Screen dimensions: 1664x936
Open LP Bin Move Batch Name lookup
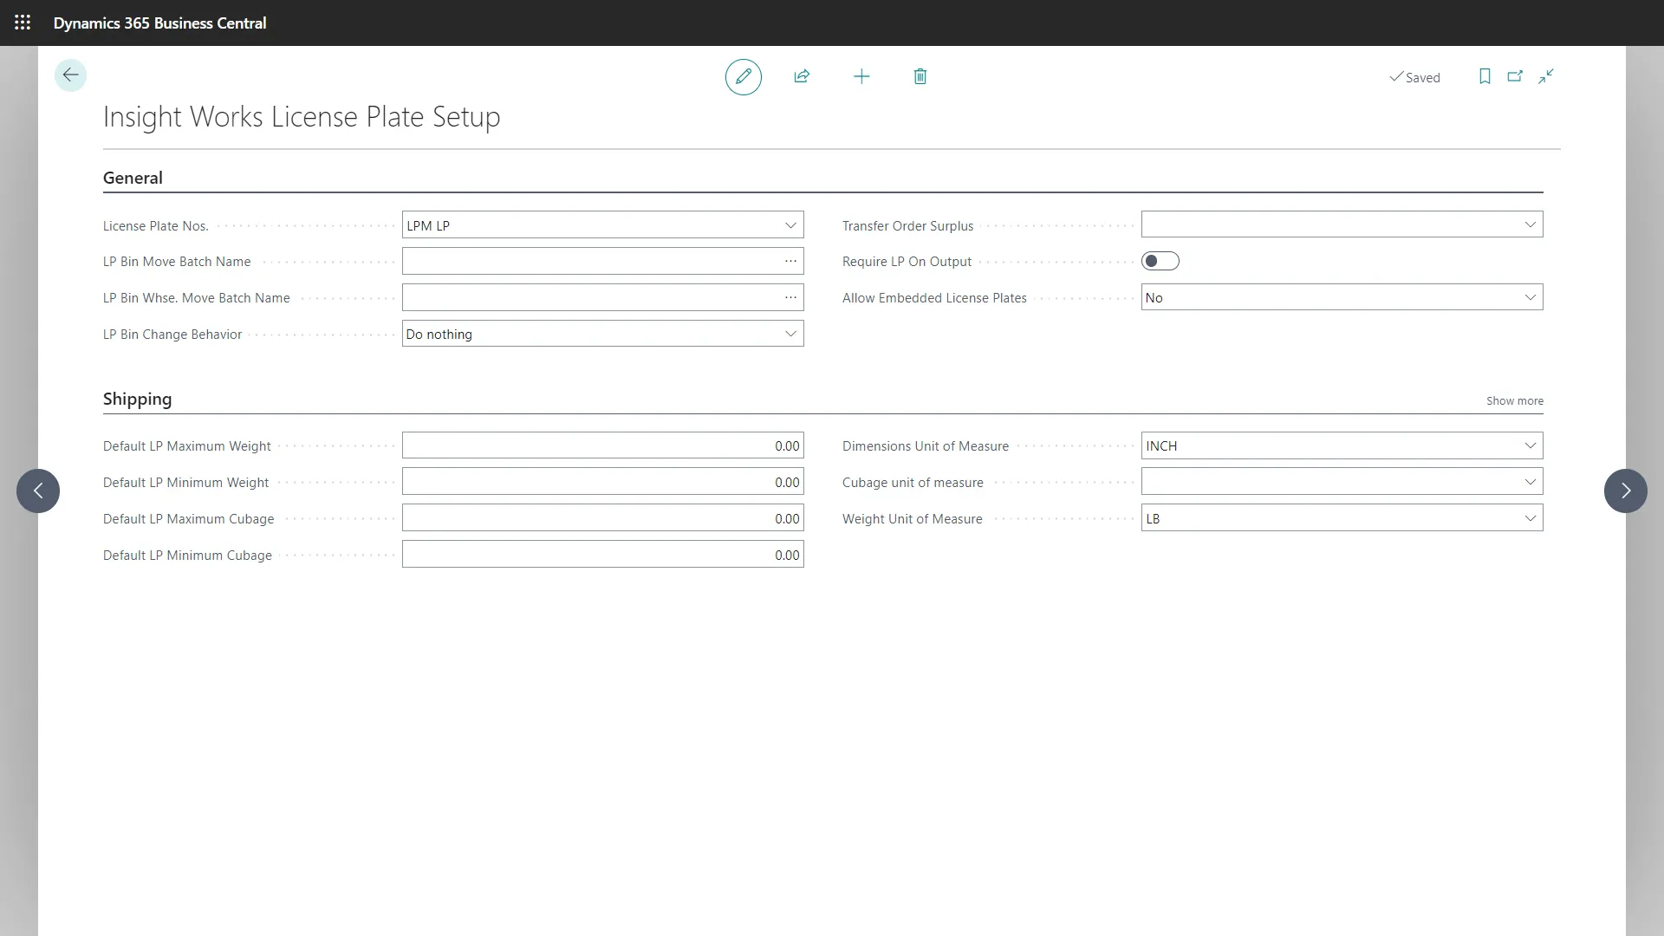tap(790, 261)
